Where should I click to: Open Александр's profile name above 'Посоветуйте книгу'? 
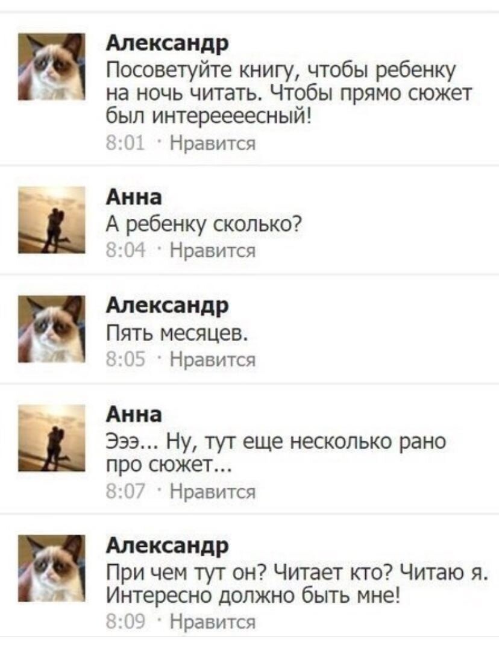(x=167, y=43)
